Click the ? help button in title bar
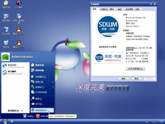Screen dimensions: 165x124 pyautogui.click(x=151, y=4)
